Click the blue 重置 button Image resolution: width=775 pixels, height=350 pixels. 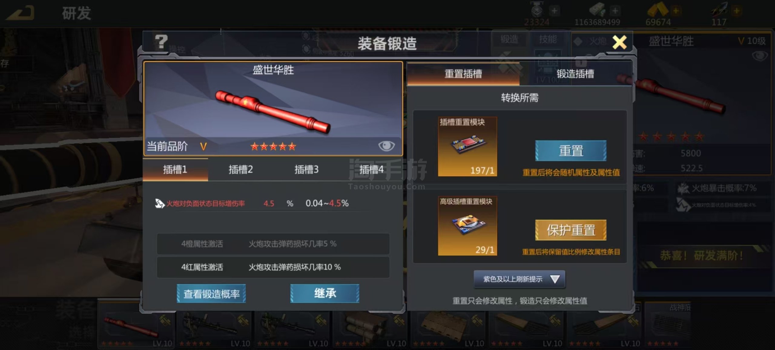pos(571,151)
